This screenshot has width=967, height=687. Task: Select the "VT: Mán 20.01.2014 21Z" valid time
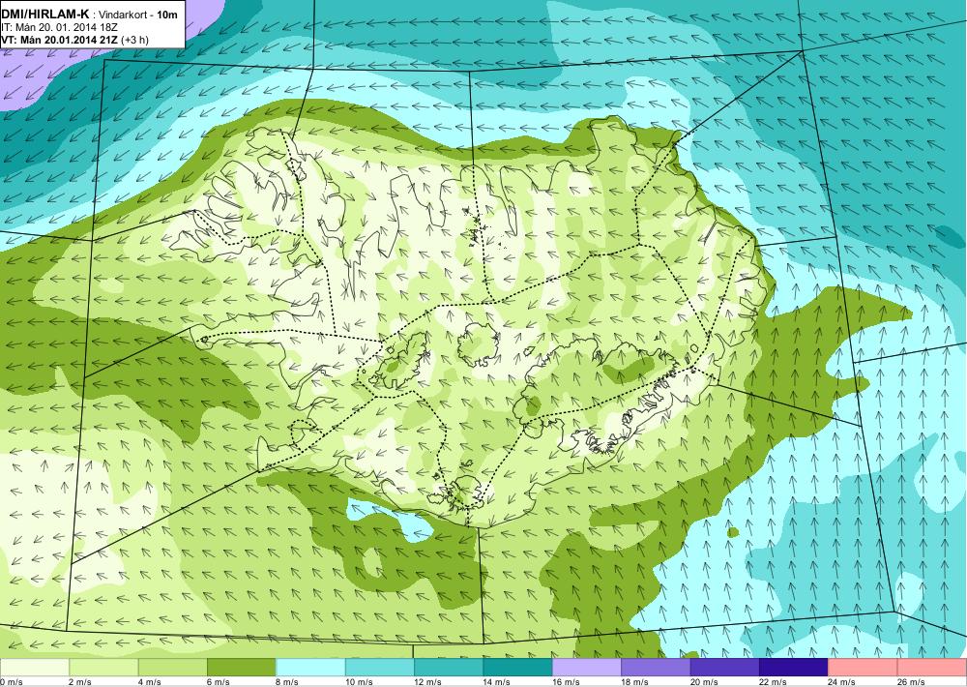[59, 40]
